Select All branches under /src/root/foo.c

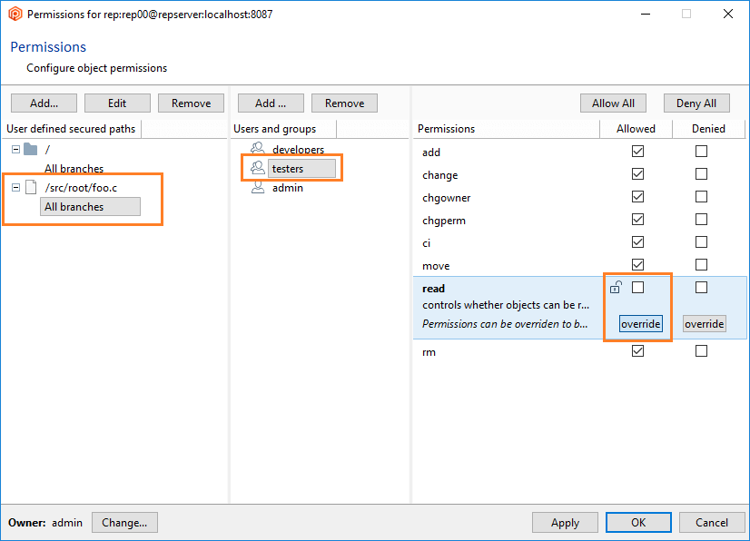click(90, 207)
